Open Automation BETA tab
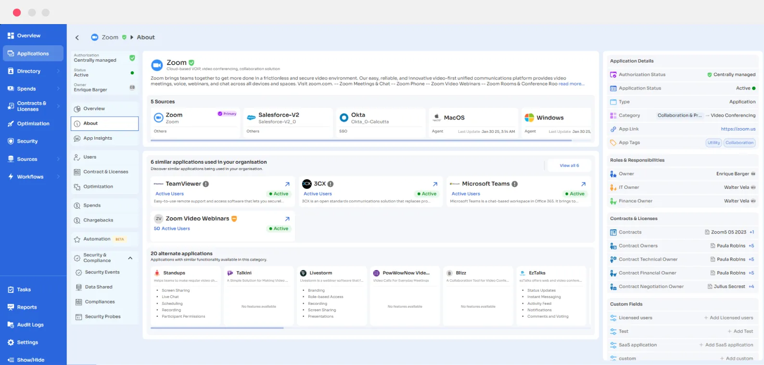Viewport: 764px width, 365px height. click(104, 239)
